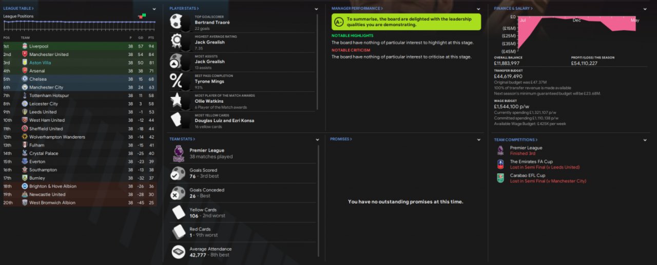
Task: Open the Leeds United club badge
Action: tap(25, 112)
